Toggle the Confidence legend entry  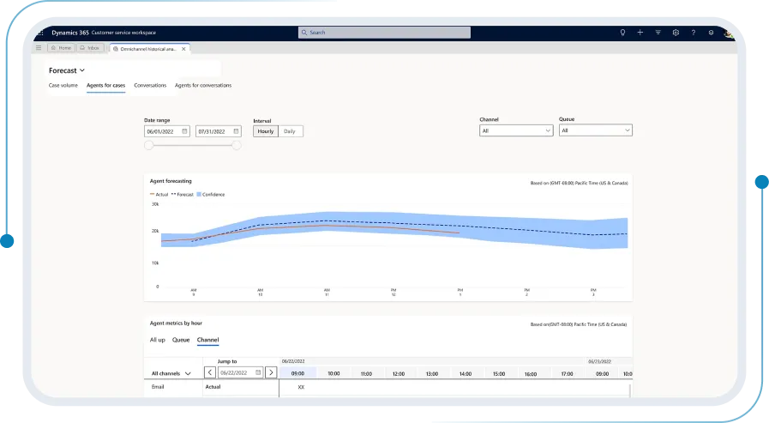[211, 194]
